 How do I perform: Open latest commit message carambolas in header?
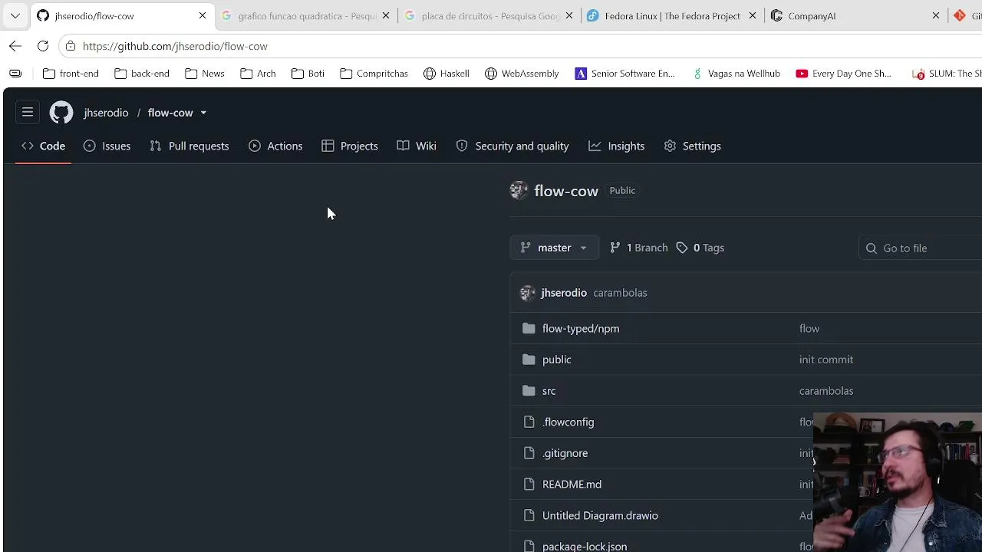(x=620, y=293)
